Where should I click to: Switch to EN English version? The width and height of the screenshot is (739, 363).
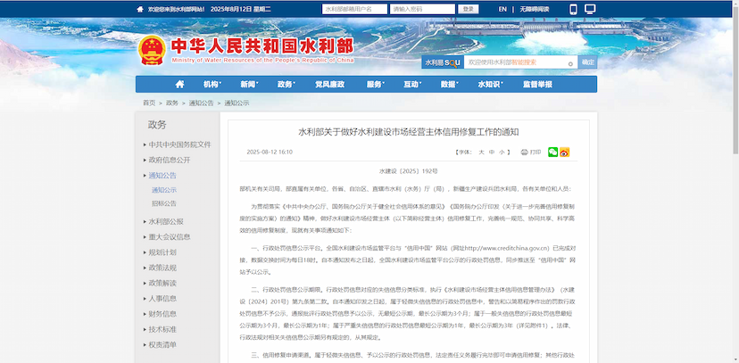coord(502,9)
